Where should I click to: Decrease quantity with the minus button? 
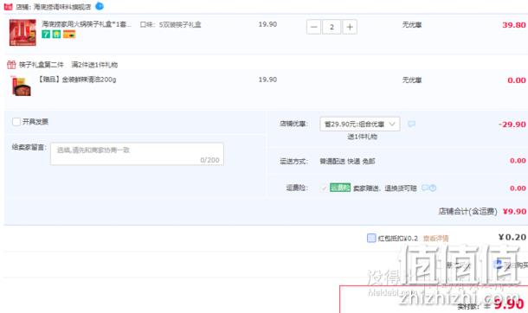point(313,27)
